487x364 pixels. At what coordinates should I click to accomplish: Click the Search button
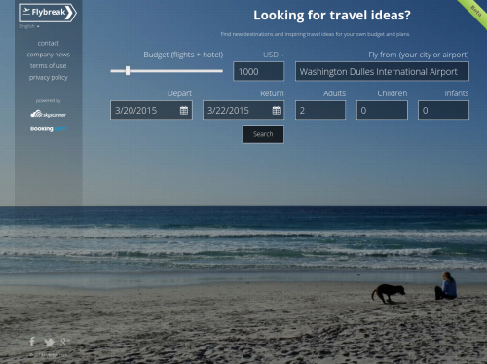(x=263, y=134)
